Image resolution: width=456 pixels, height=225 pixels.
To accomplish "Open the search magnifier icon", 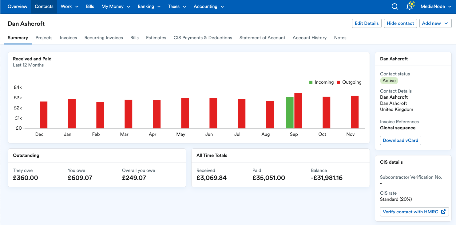I will (395, 6).
